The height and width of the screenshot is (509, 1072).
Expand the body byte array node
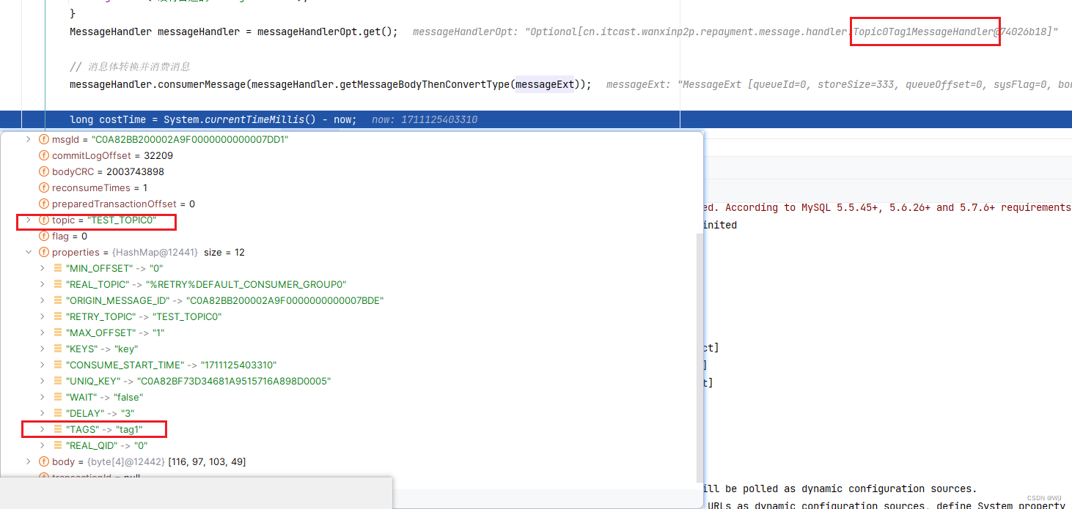[x=29, y=461]
